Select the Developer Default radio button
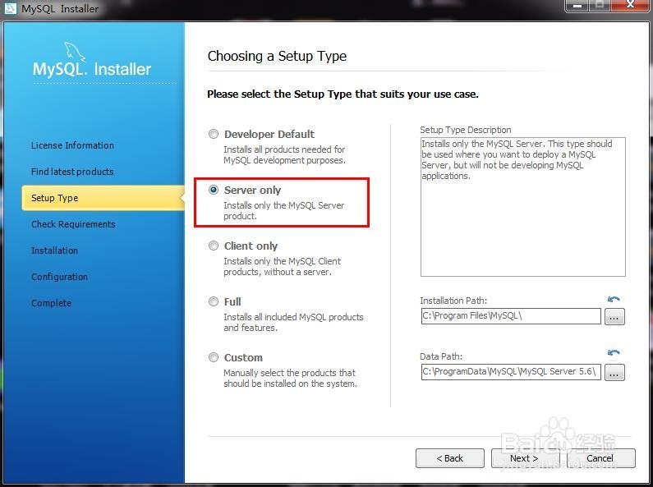Screen dimensions: 653x487 [214, 134]
